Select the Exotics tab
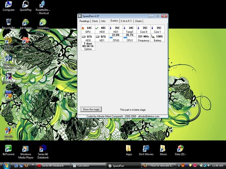The image size is (226, 169). 114,21
